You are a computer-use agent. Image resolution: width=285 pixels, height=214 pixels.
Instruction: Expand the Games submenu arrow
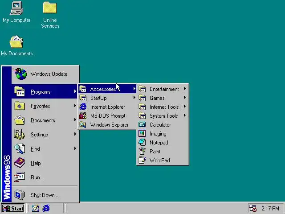[x=185, y=98]
